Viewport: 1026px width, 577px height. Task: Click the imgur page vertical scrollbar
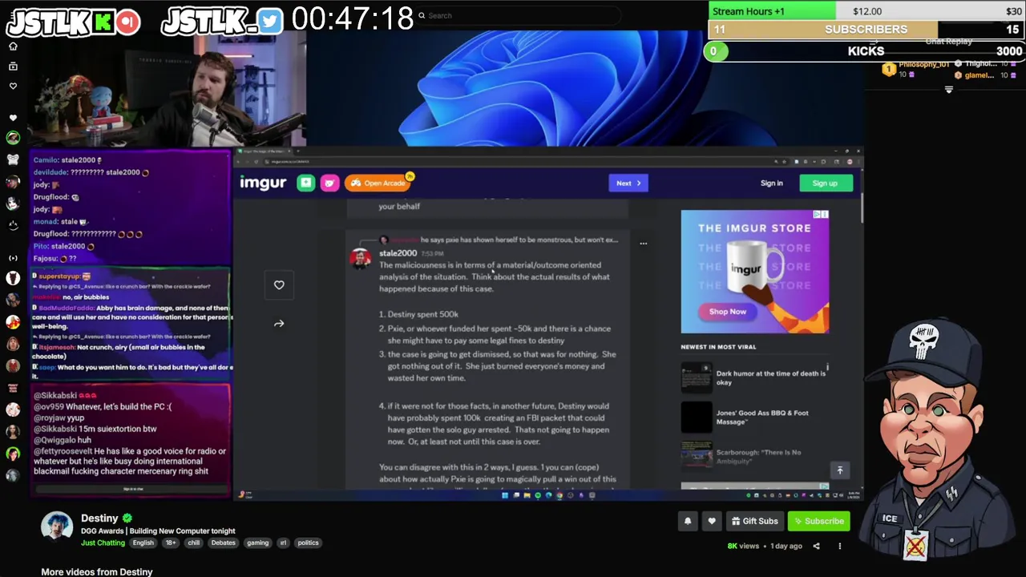tap(862, 208)
